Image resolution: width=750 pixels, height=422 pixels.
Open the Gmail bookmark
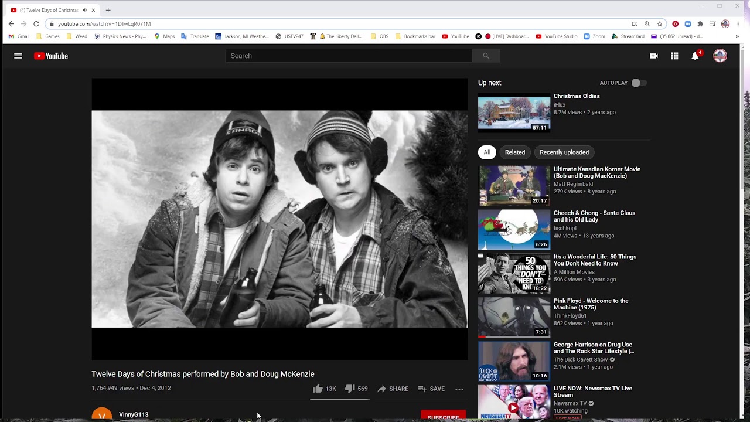point(19,36)
